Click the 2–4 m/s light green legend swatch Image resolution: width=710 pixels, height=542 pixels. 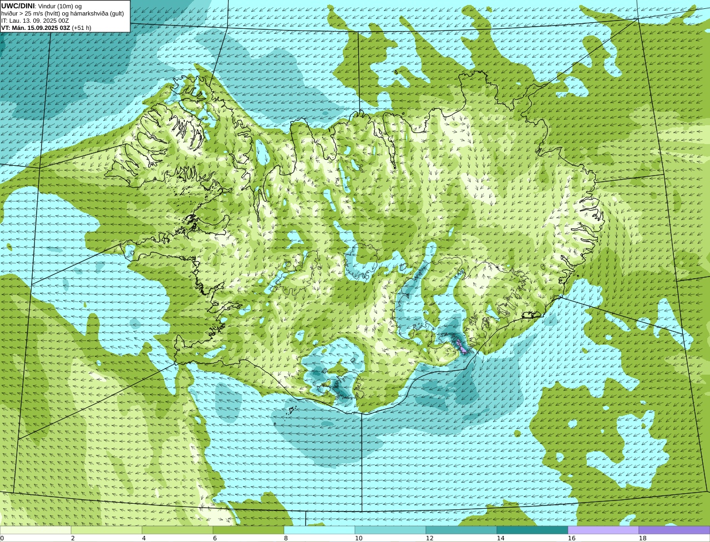pos(106,530)
